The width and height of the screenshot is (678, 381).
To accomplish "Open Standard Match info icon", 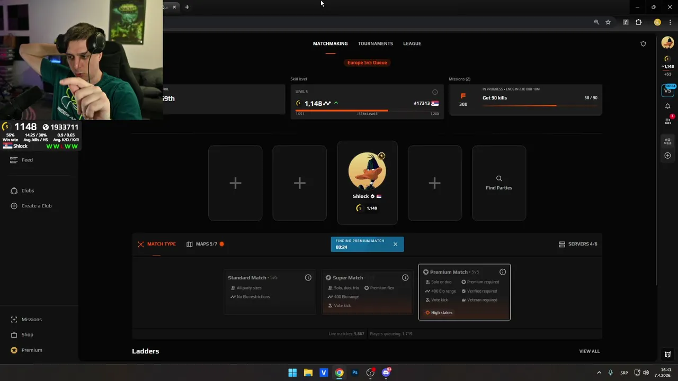I will pos(308,278).
